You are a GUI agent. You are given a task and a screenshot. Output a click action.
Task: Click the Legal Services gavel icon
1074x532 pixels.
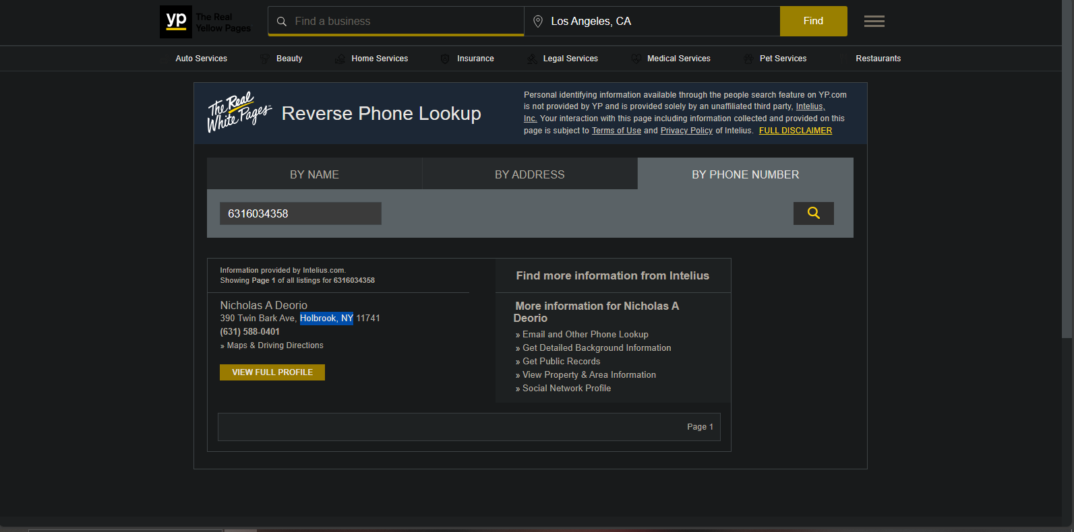[532, 59]
